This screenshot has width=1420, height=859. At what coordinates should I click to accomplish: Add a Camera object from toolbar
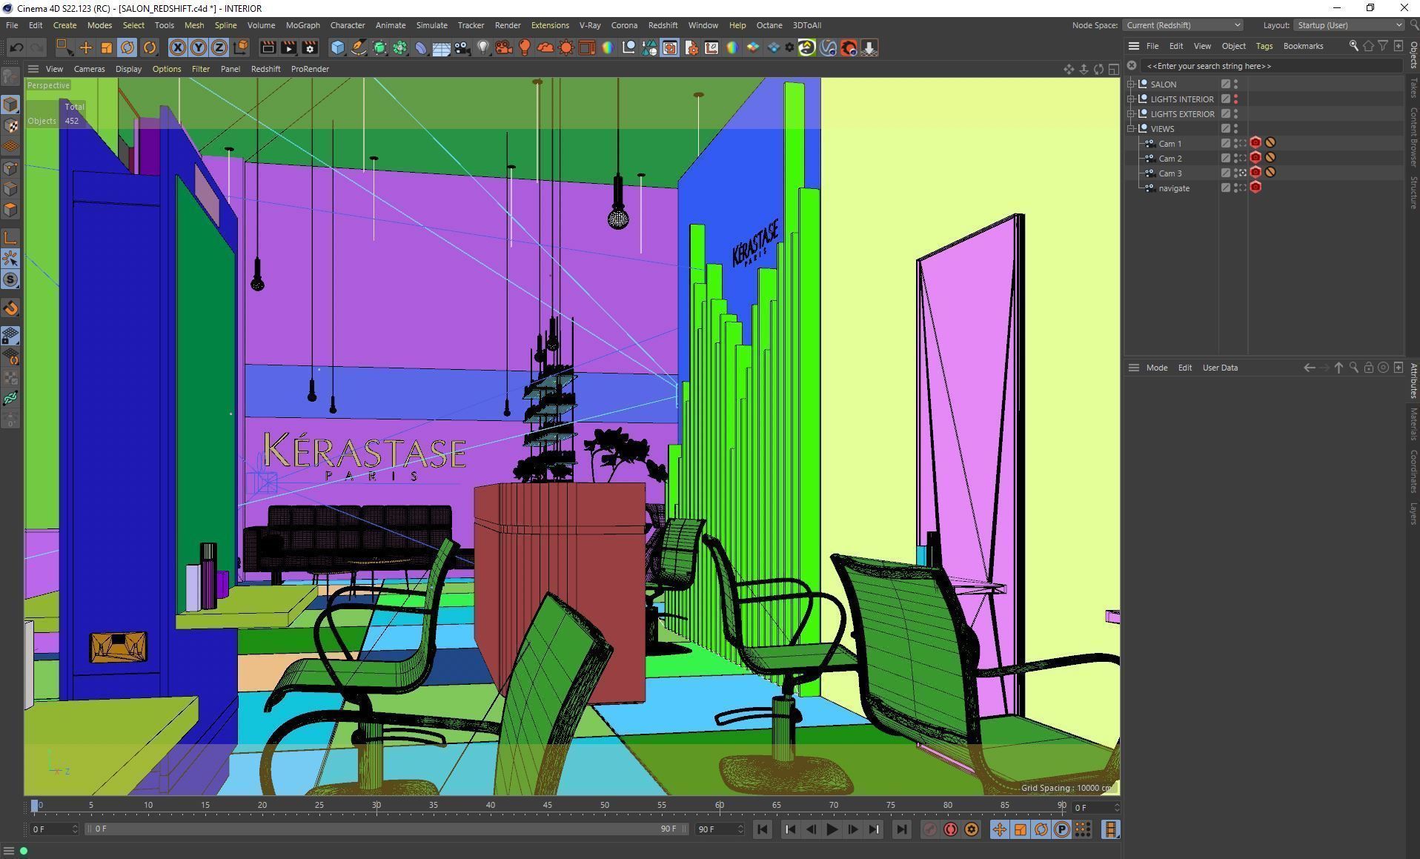coord(462,47)
